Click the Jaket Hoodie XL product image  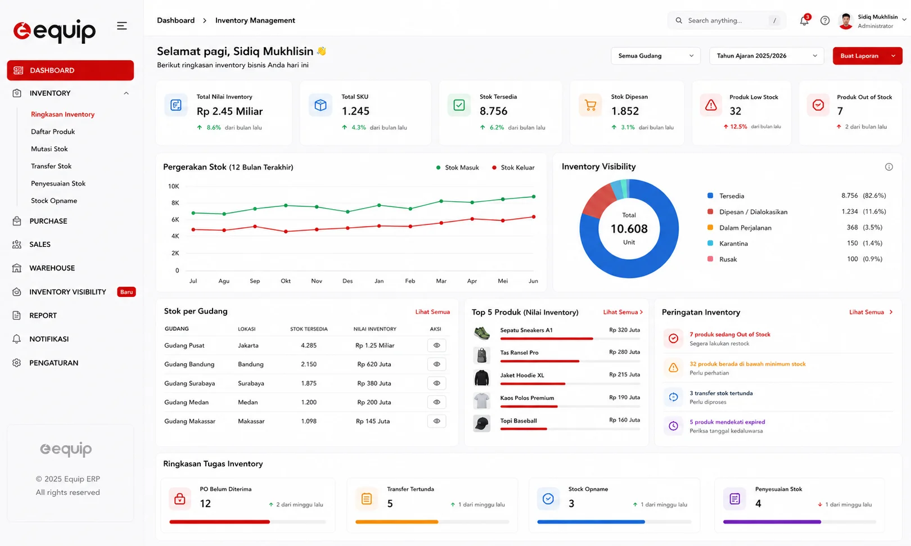(x=481, y=378)
